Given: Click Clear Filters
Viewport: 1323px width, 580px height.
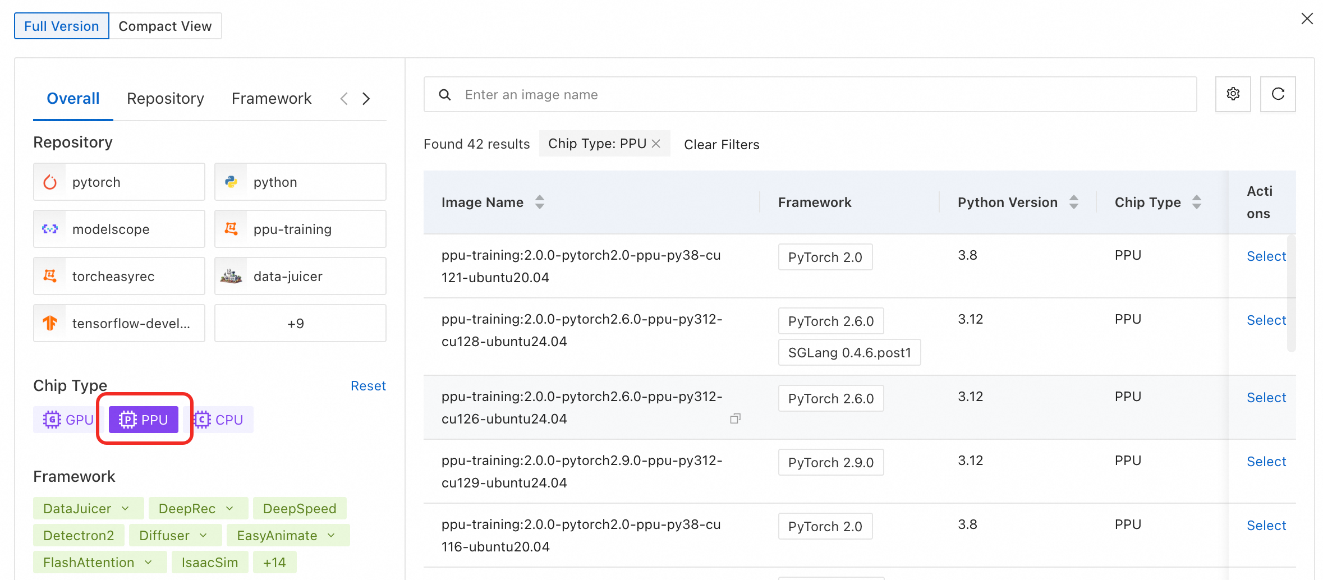Looking at the screenshot, I should pyautogui.click(x=722, y=145).
